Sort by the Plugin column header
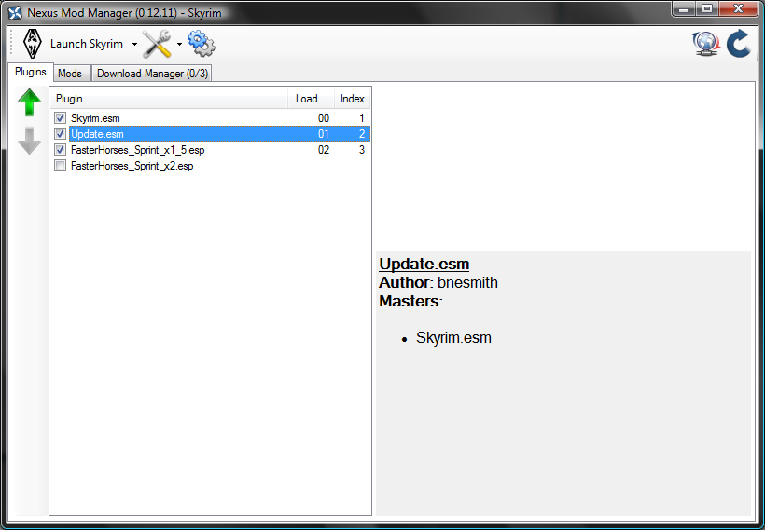 169,99
